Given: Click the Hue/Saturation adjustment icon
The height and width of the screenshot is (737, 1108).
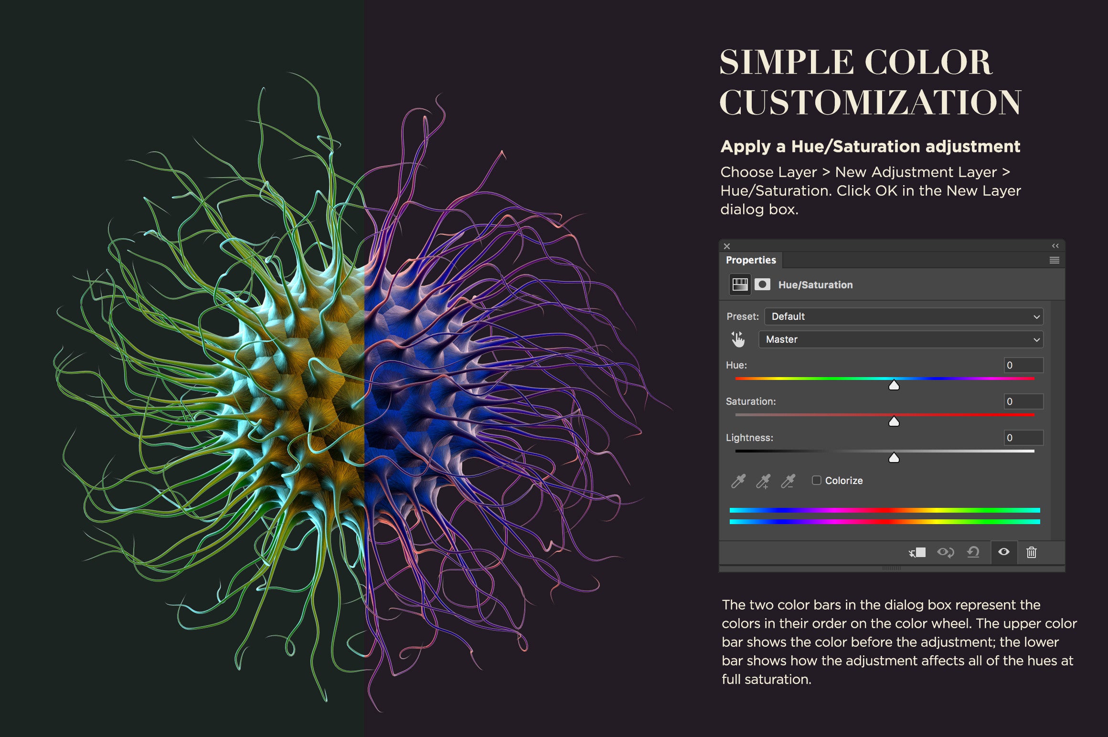Looking at the screenshot, I should click(x=740, y=284).
